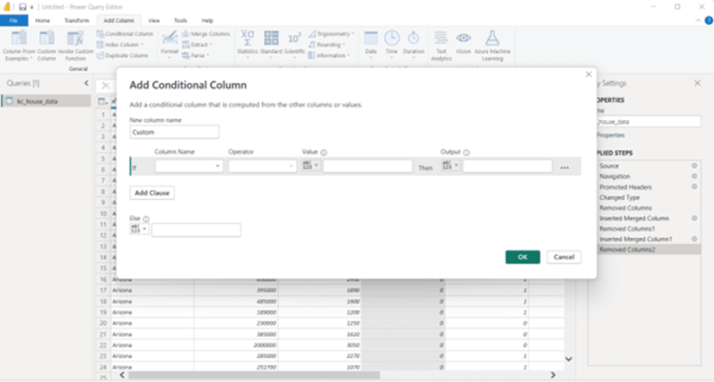This screenshot has height=382, width=714.
Task: Click the Time clock icon
Action: (392, 38)
